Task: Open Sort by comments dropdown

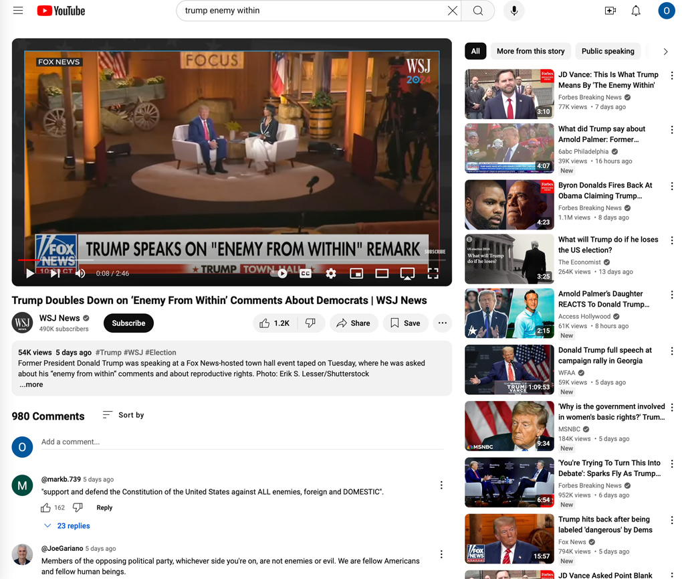Action: [124, 415]
